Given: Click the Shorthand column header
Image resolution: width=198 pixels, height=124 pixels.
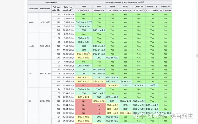Looking at the screenshot, I should (x=33, y=8).
